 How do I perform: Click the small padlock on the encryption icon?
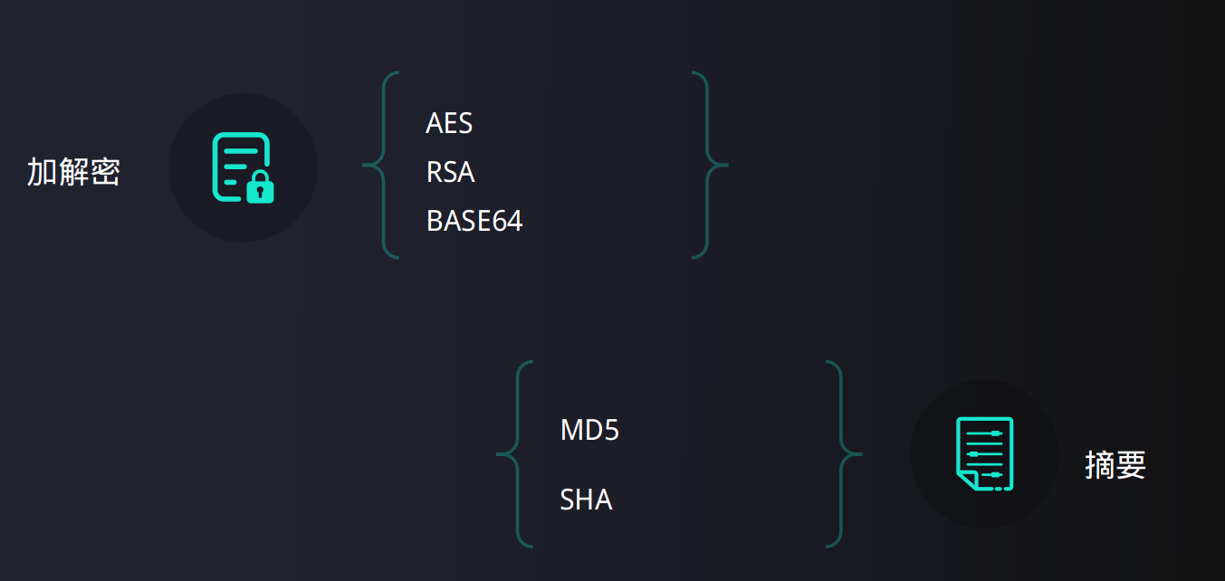point(261,190)
